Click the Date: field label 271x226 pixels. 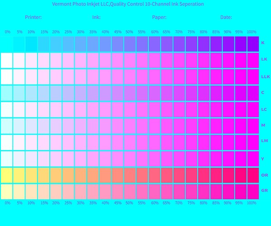tap(226, 17)
